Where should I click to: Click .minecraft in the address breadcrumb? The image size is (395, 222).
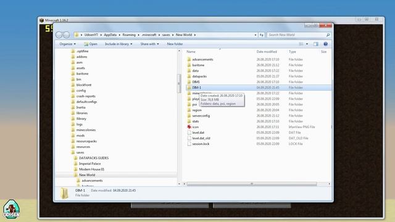pos(149,35)
